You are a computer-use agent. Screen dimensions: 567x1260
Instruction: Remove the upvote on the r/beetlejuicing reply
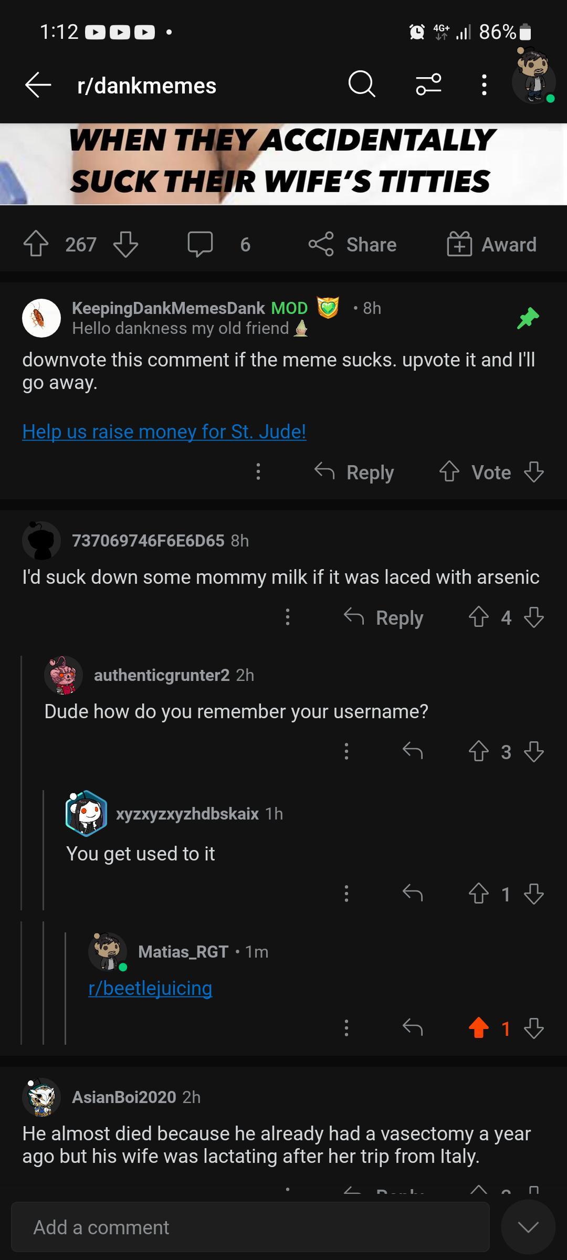click(x=479, y=1027)
